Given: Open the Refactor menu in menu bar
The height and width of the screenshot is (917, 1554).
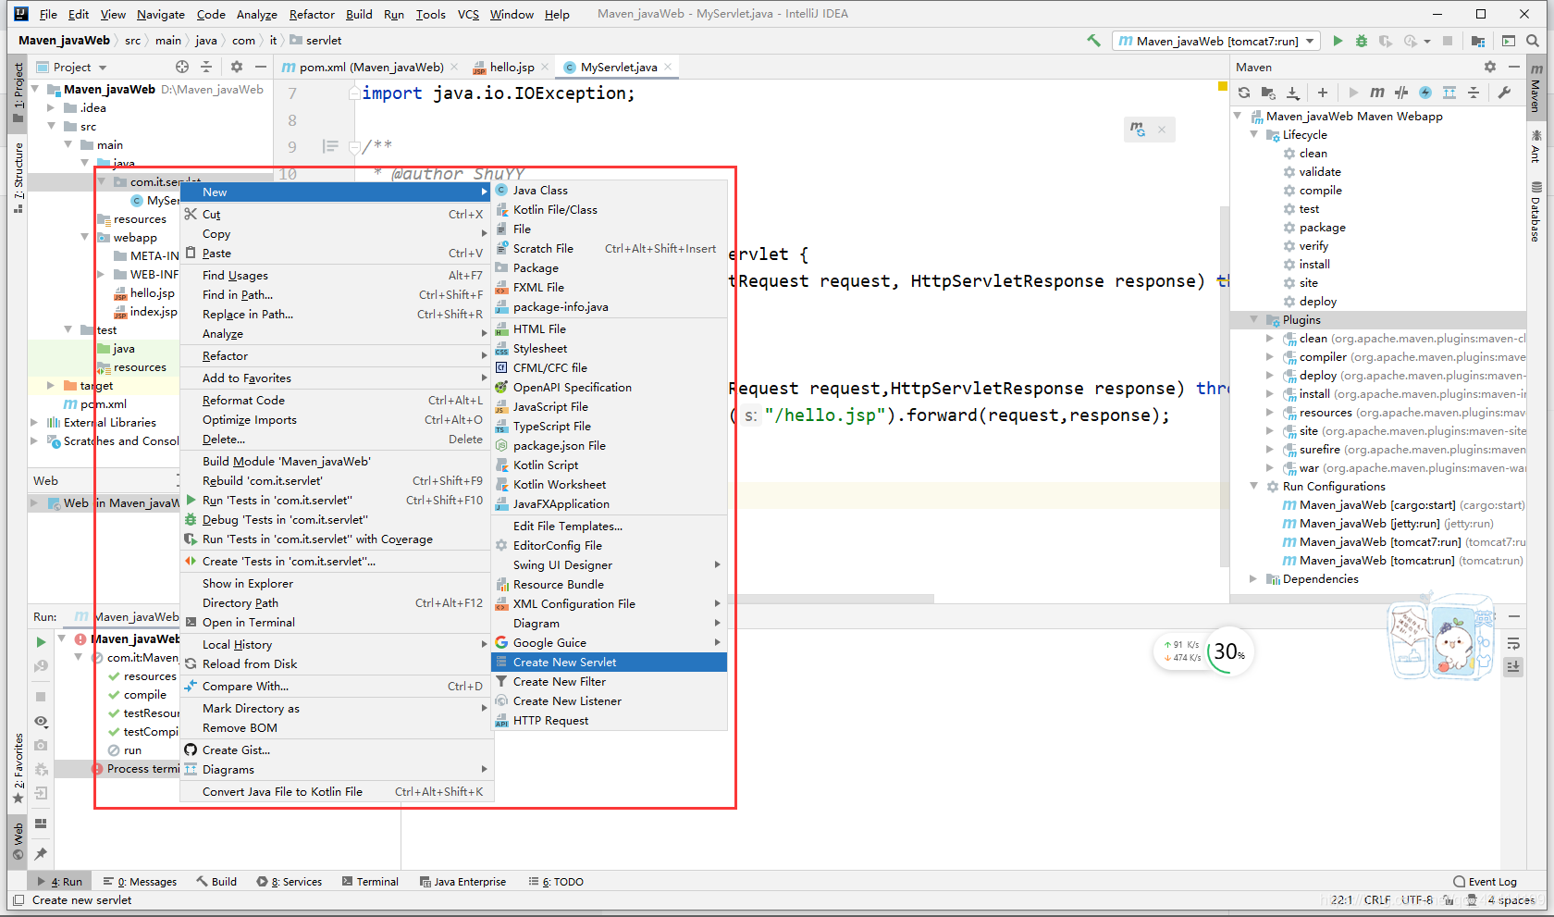Looking at the screenshot, I should coord(312,14).
